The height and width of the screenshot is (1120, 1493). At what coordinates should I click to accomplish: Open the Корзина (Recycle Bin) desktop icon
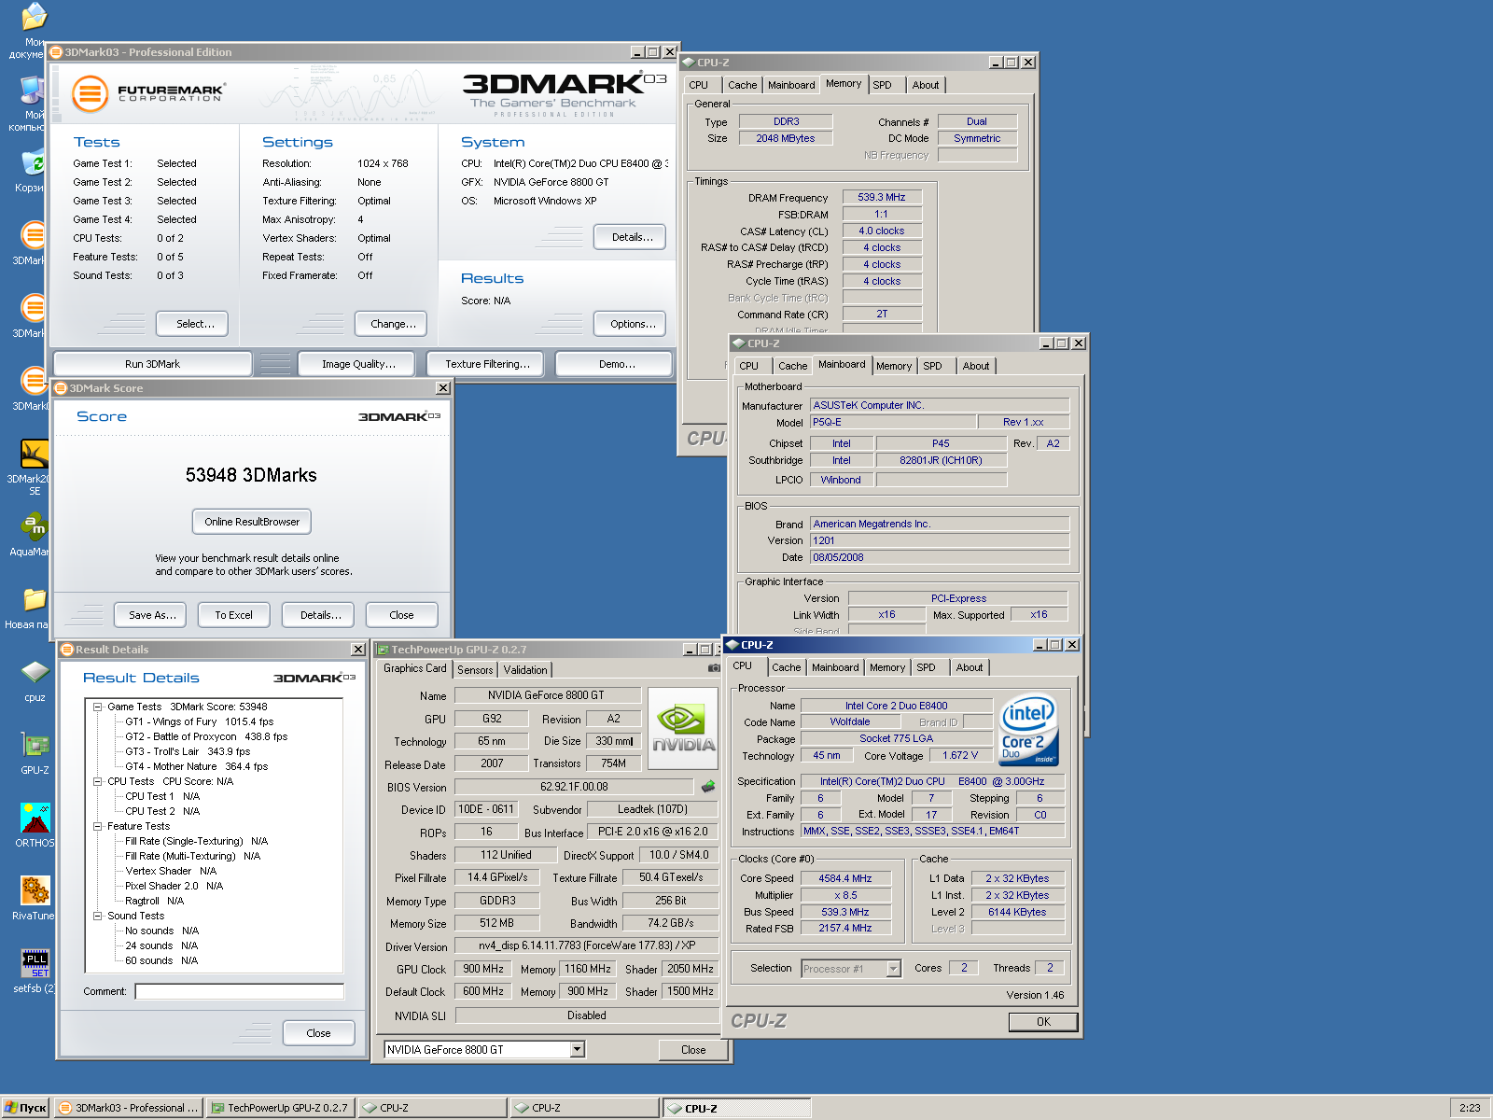pos(32,170)
